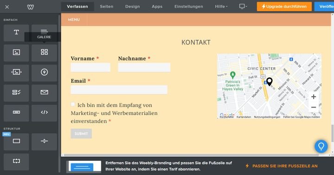Image resolution: width=334 pixels, height=175 pixels.
Task: Click Upgrade durchführen button
Action: 284,6
